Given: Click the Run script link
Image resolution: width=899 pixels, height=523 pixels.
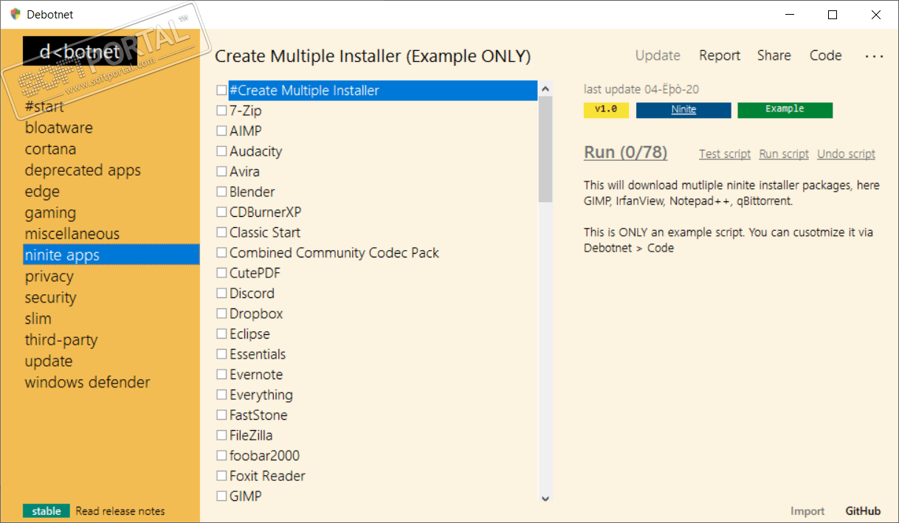Looking at the screenshot, I should [x=784, y=154].
